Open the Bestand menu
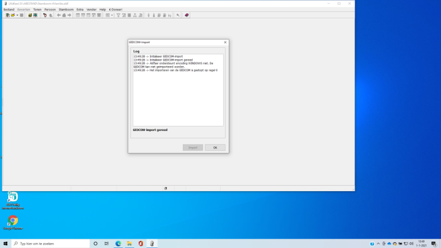This screenshot has width=441, height=248. click(x=9, y=9)
